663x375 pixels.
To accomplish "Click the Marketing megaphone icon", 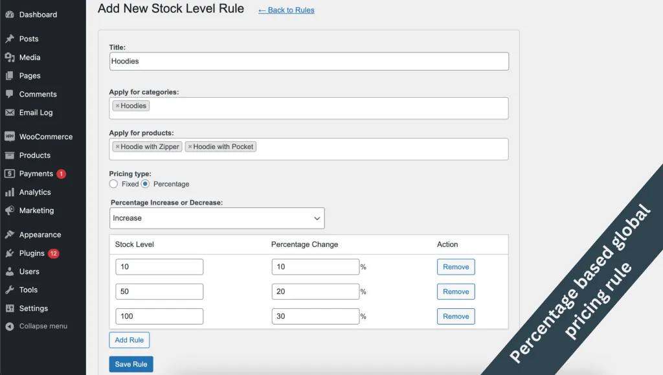I will (10, 210).
